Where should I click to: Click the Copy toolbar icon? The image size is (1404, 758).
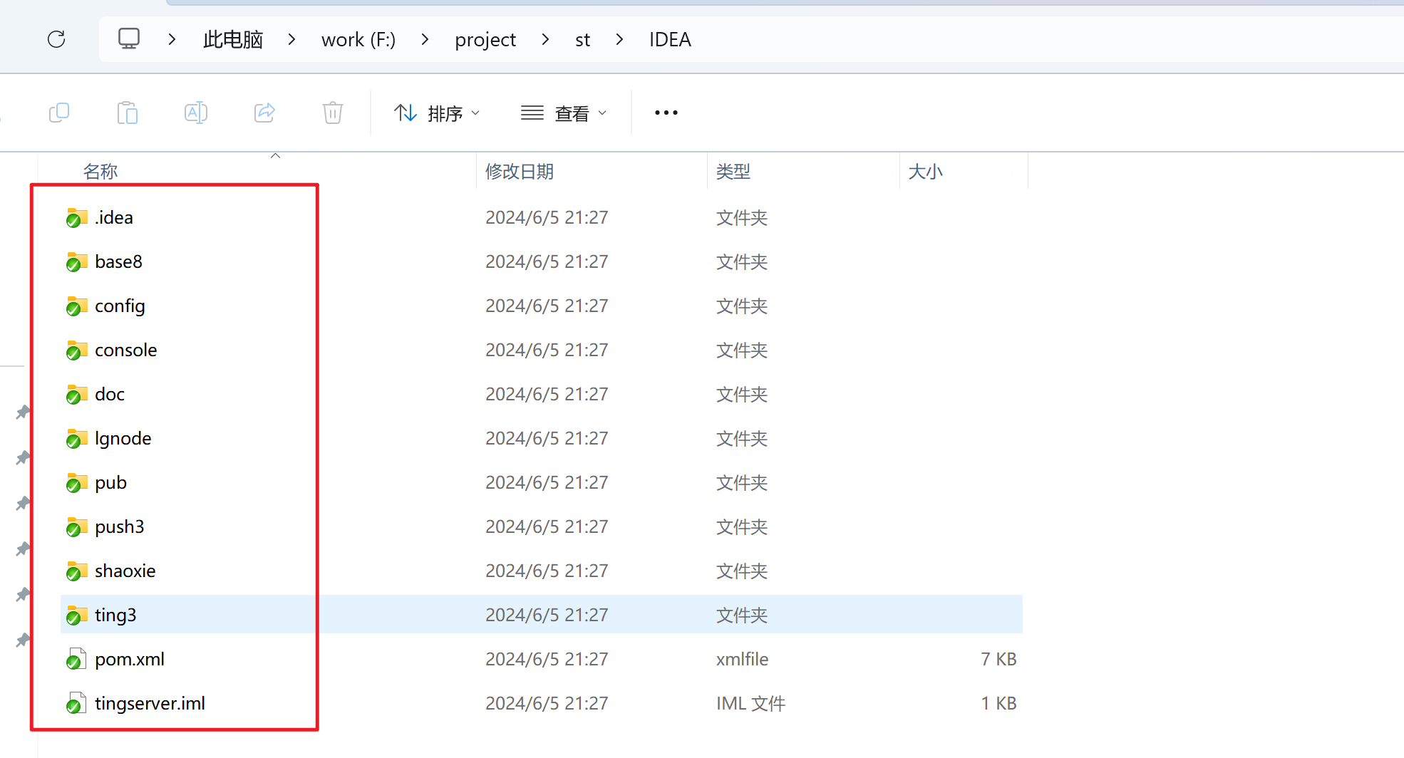coord(59,113)
